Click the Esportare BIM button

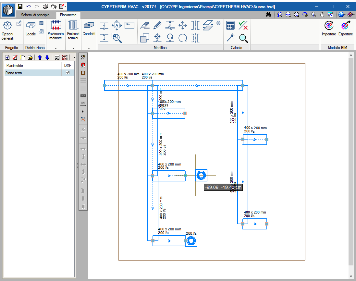pos(346,28)
